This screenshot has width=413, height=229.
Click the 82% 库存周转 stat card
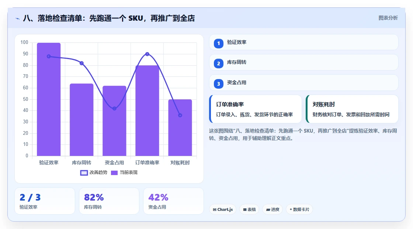(x=109, y=201)
